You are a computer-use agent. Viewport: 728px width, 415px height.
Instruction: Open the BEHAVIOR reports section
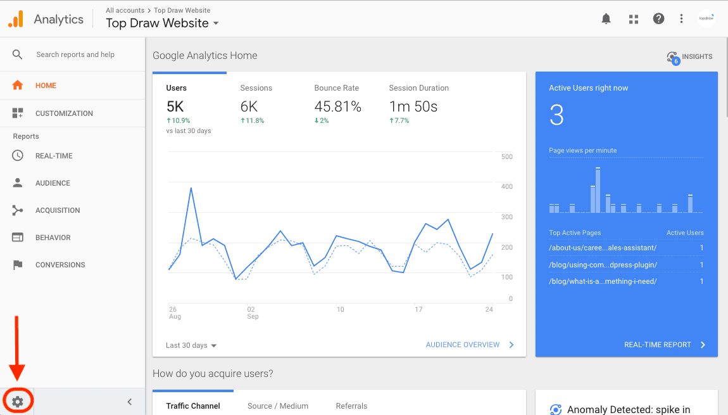point(72,238)
